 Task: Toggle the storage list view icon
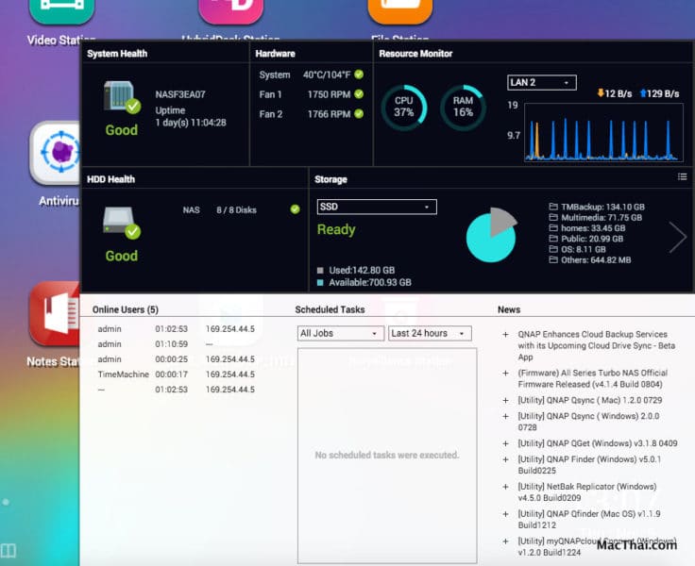(682, 176)
